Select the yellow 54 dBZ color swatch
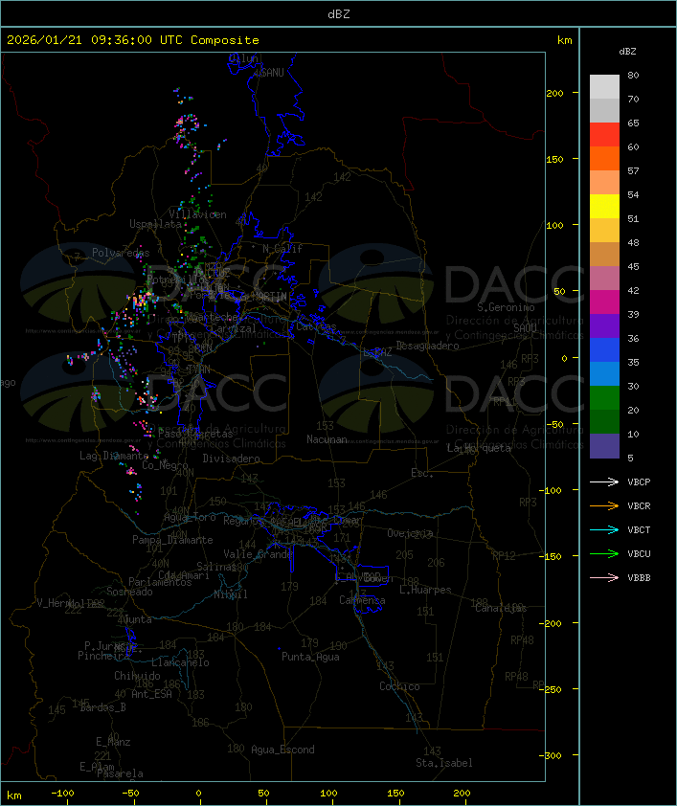Screen dimensions: 677x806 click(604, 207)
